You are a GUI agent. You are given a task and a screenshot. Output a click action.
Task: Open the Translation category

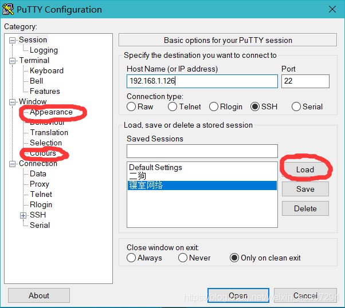pyautogui.click(x=49, y=133)
